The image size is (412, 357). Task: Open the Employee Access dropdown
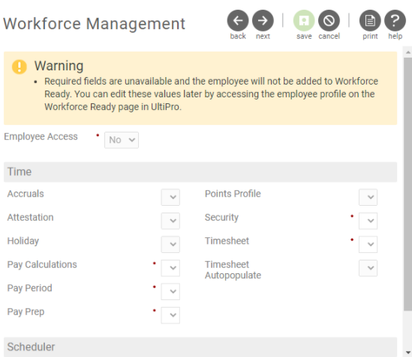click(122, 140)
